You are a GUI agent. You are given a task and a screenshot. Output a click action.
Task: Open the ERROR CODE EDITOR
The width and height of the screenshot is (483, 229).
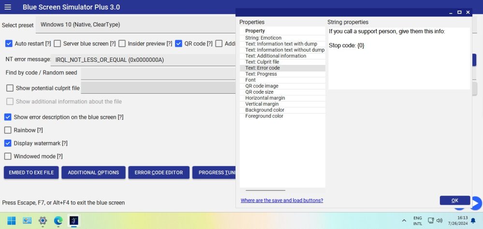point(159,172)
